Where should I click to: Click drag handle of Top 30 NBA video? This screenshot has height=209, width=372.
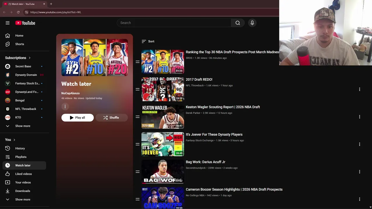137,62
